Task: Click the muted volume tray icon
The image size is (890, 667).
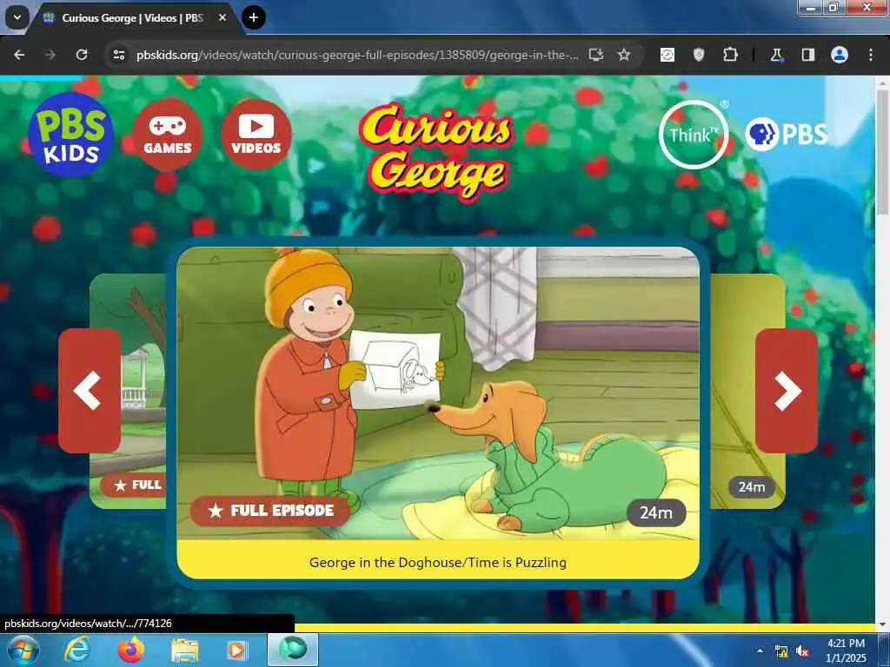Action: [x=802, y=651]
